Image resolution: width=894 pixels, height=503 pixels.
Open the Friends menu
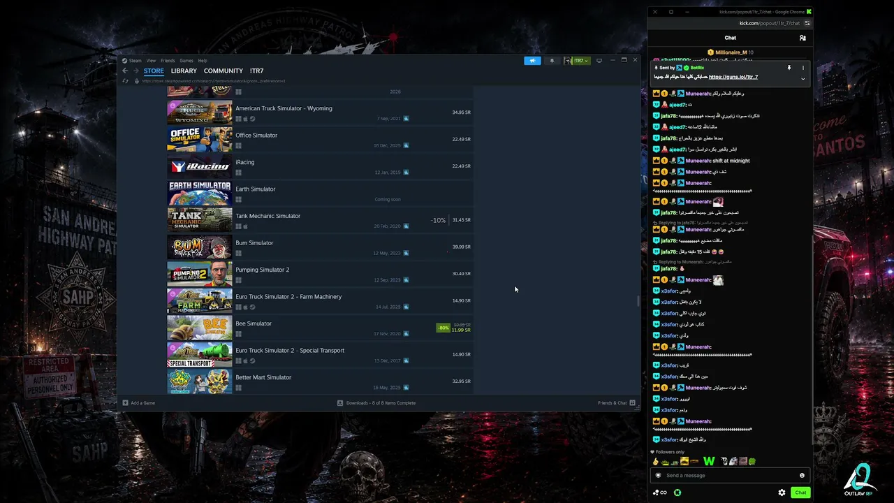pos(168,61)
